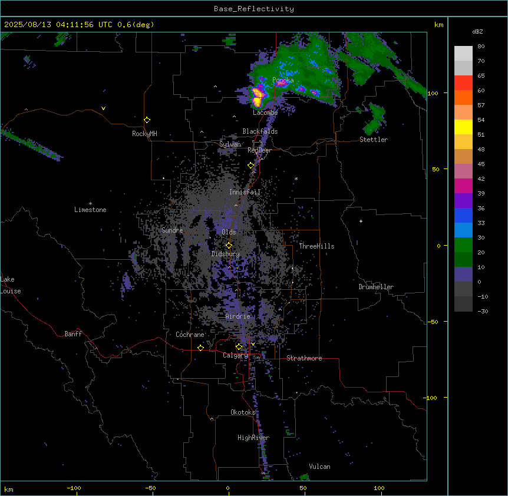
Task: Click the Lake Louise label
Action: tap(11, 285)
